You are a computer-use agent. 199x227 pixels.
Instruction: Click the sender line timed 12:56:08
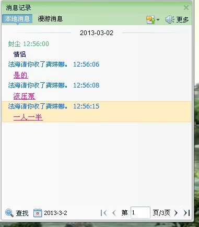(x=54, y=85)
